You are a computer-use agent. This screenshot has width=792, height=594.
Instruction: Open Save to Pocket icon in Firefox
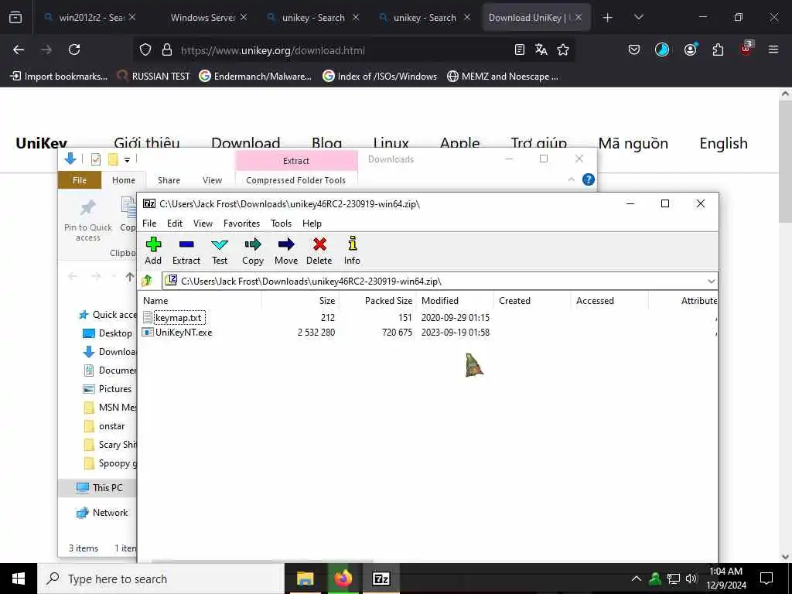(634, 49)
